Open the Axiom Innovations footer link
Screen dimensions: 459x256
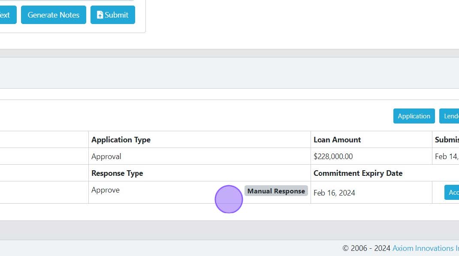425,248
